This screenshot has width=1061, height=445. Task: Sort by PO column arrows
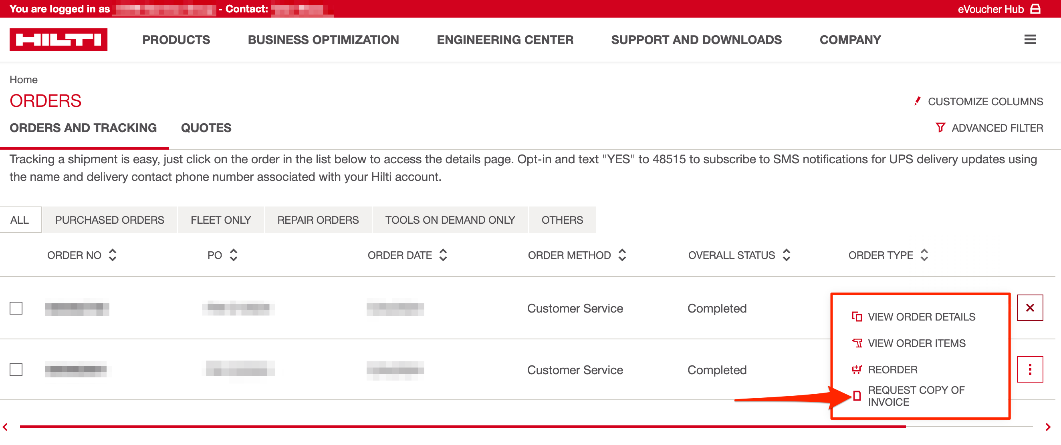click(x=234, y=255)
